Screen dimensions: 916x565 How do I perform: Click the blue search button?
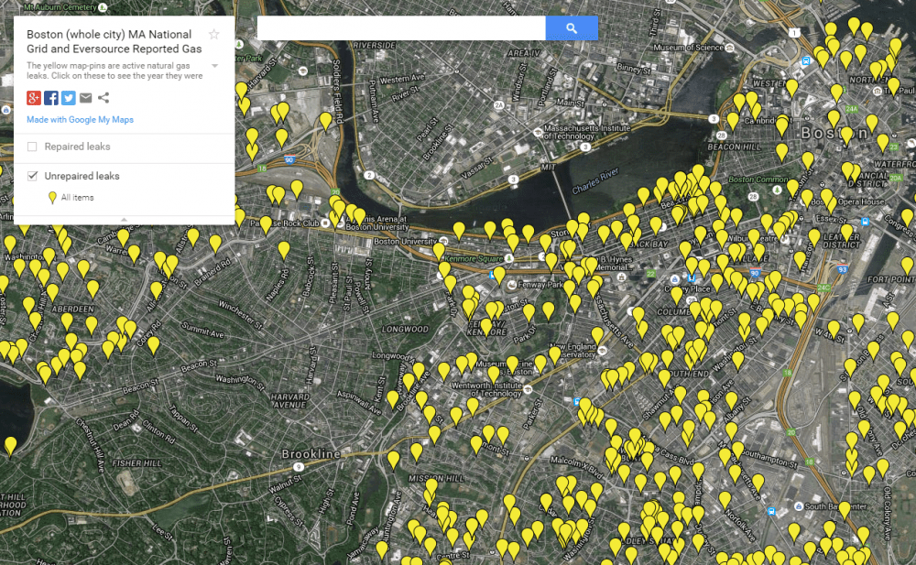572,27
